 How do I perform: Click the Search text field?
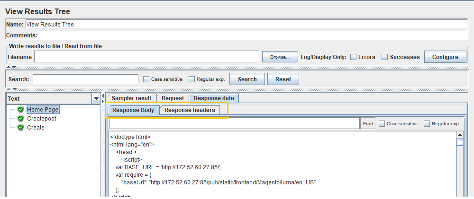click(x=85, y=79)
